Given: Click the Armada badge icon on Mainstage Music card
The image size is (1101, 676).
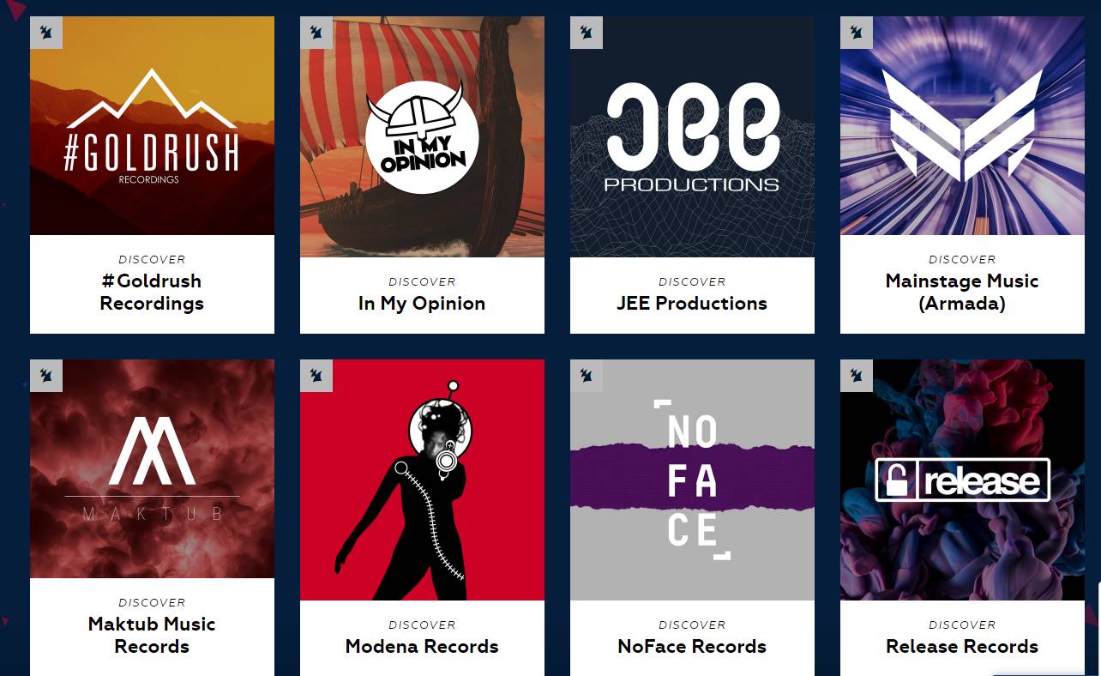Looking at the screenshot, I should (857, 33).
